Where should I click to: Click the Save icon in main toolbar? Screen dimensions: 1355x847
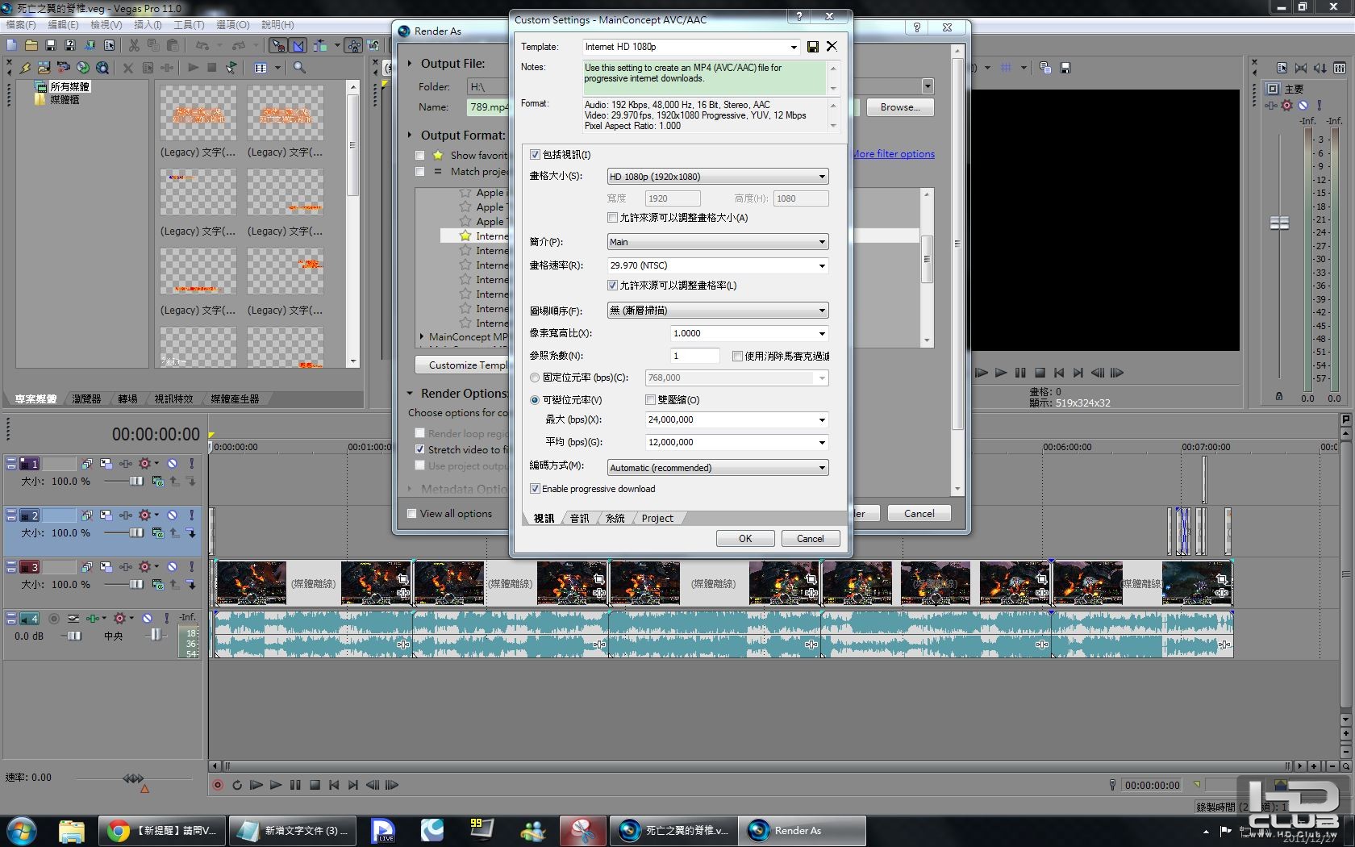[x=51, y=45]
